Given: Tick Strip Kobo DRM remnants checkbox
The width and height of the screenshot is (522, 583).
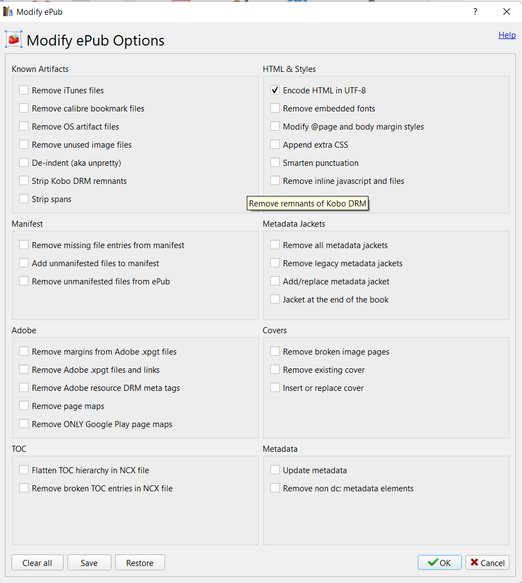Looking at the screenshot, I should tap(24, 181).
